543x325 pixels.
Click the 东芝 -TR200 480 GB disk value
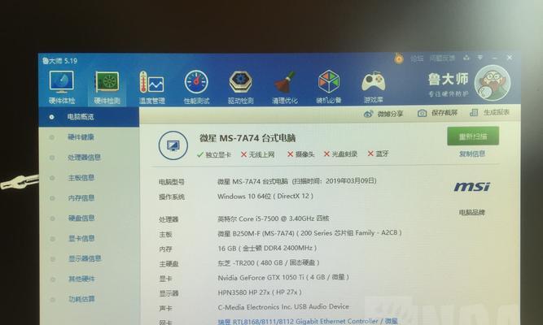[x=269, y=262]
